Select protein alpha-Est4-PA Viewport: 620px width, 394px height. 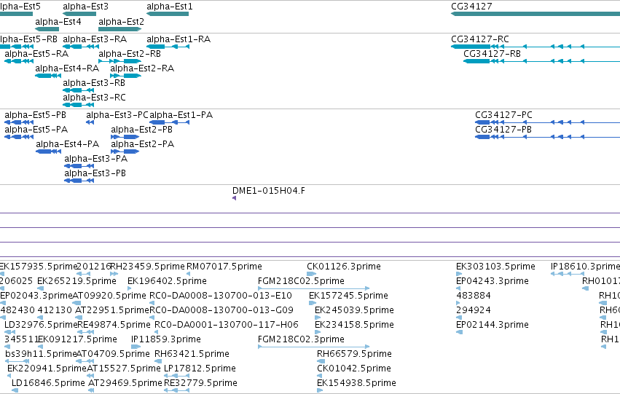tap(49, 151)
